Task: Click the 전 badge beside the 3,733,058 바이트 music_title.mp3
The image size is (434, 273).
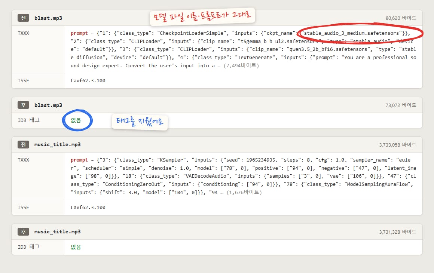Action: 23,144
